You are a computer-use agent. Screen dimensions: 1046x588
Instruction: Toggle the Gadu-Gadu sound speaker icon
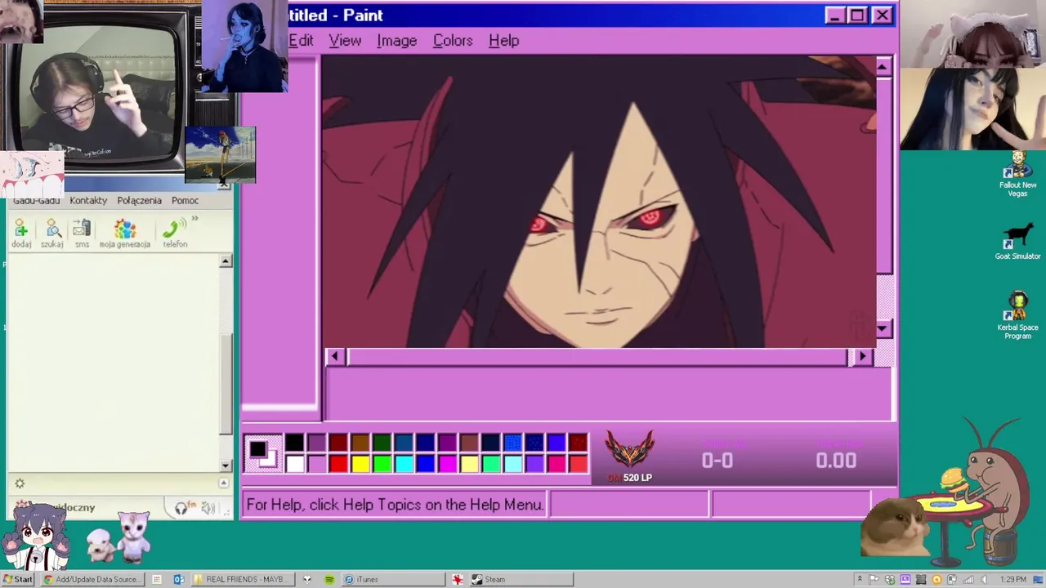coord(208,508)
